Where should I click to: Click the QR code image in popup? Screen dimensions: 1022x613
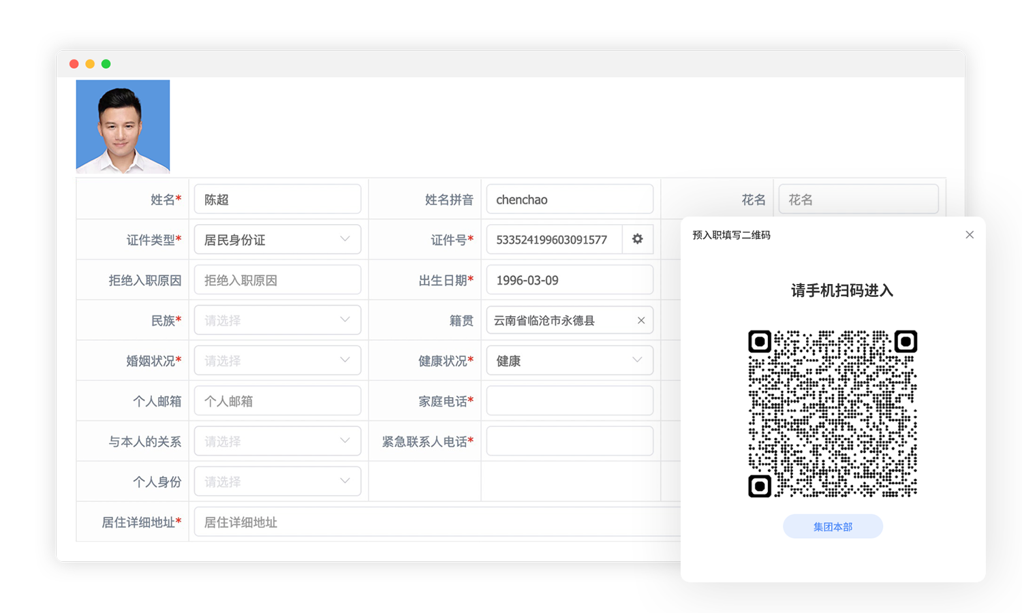point(833,413)
